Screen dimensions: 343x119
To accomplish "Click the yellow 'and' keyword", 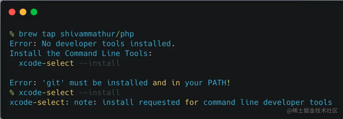I will pos(159,83).
